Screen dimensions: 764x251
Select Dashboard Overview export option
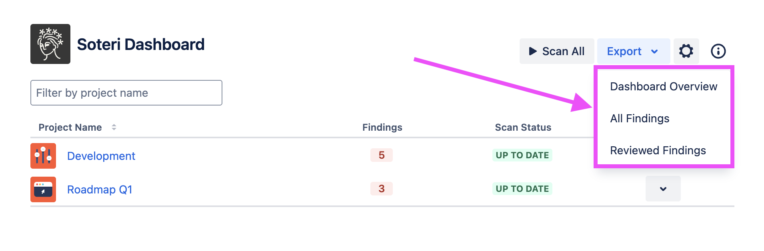[x=664, y=86]
